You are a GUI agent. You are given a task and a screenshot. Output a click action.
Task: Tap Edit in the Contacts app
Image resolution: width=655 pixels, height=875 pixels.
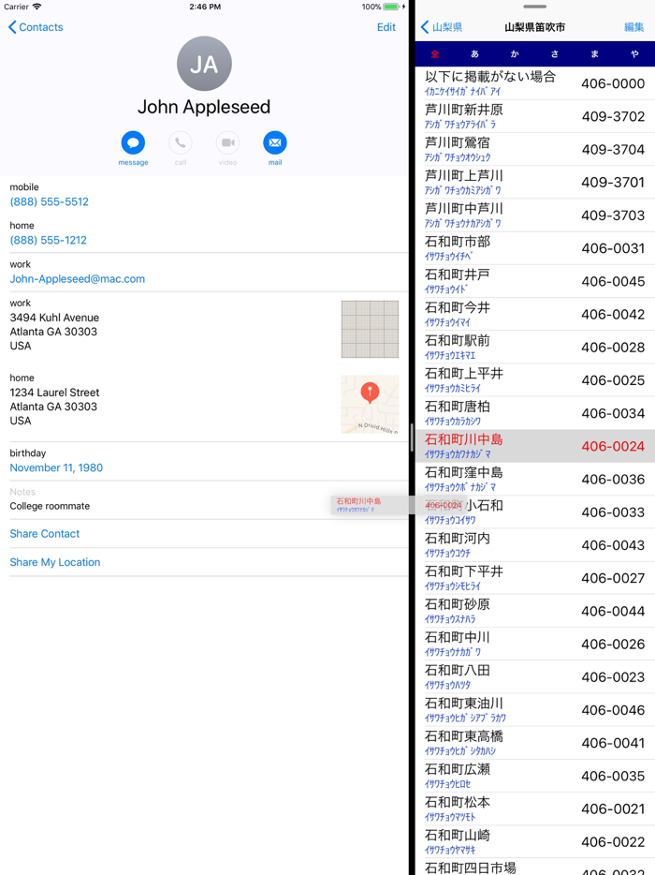click(x=386, y=27)
